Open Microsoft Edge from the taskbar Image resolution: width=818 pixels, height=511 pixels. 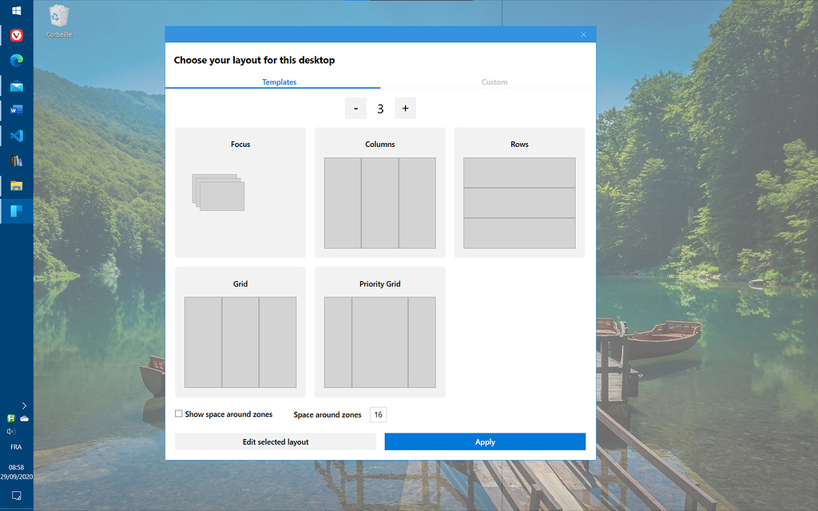[16, 60]
